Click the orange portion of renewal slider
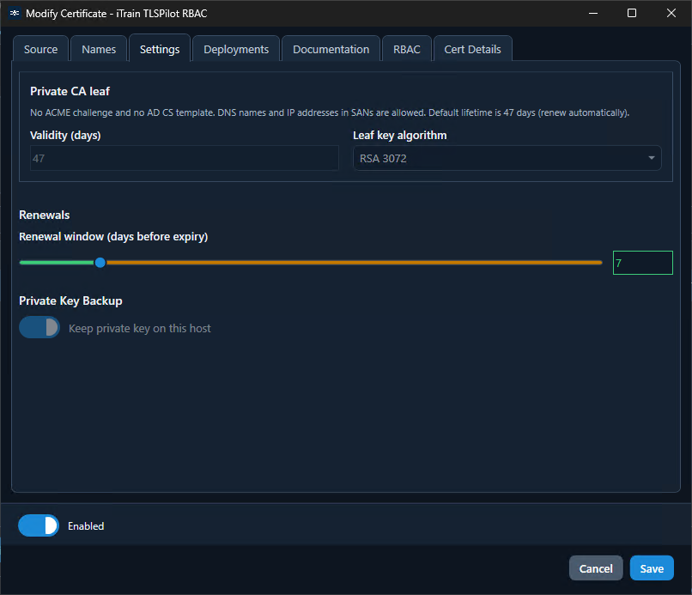Image resolution: width=692 pixels, height=595 pixels. coord(355,263)
